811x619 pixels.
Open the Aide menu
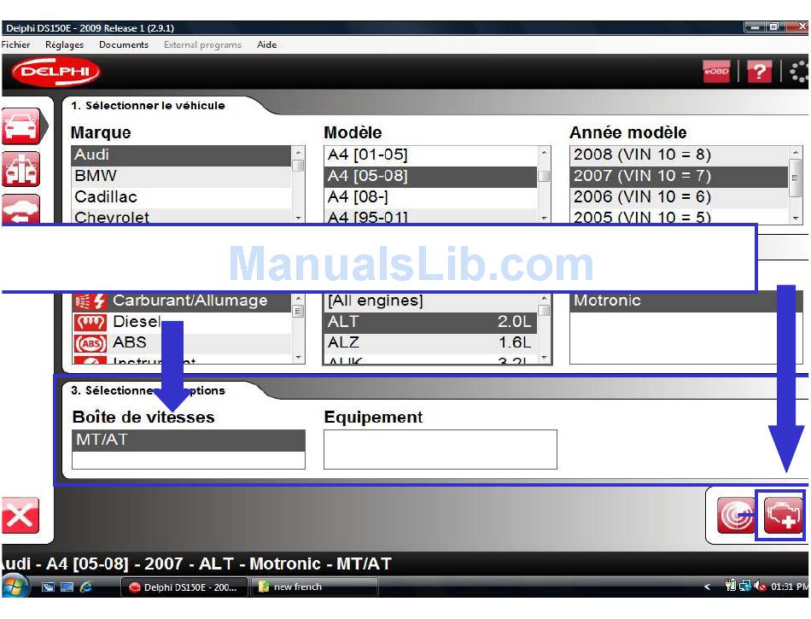pos(267,44)
